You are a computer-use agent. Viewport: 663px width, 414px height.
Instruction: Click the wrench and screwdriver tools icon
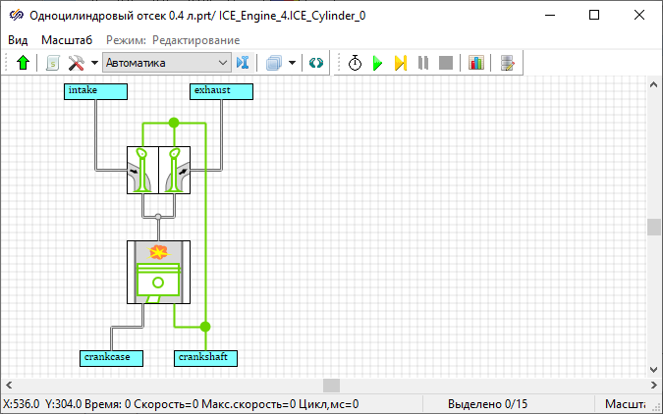click(76, 63)
